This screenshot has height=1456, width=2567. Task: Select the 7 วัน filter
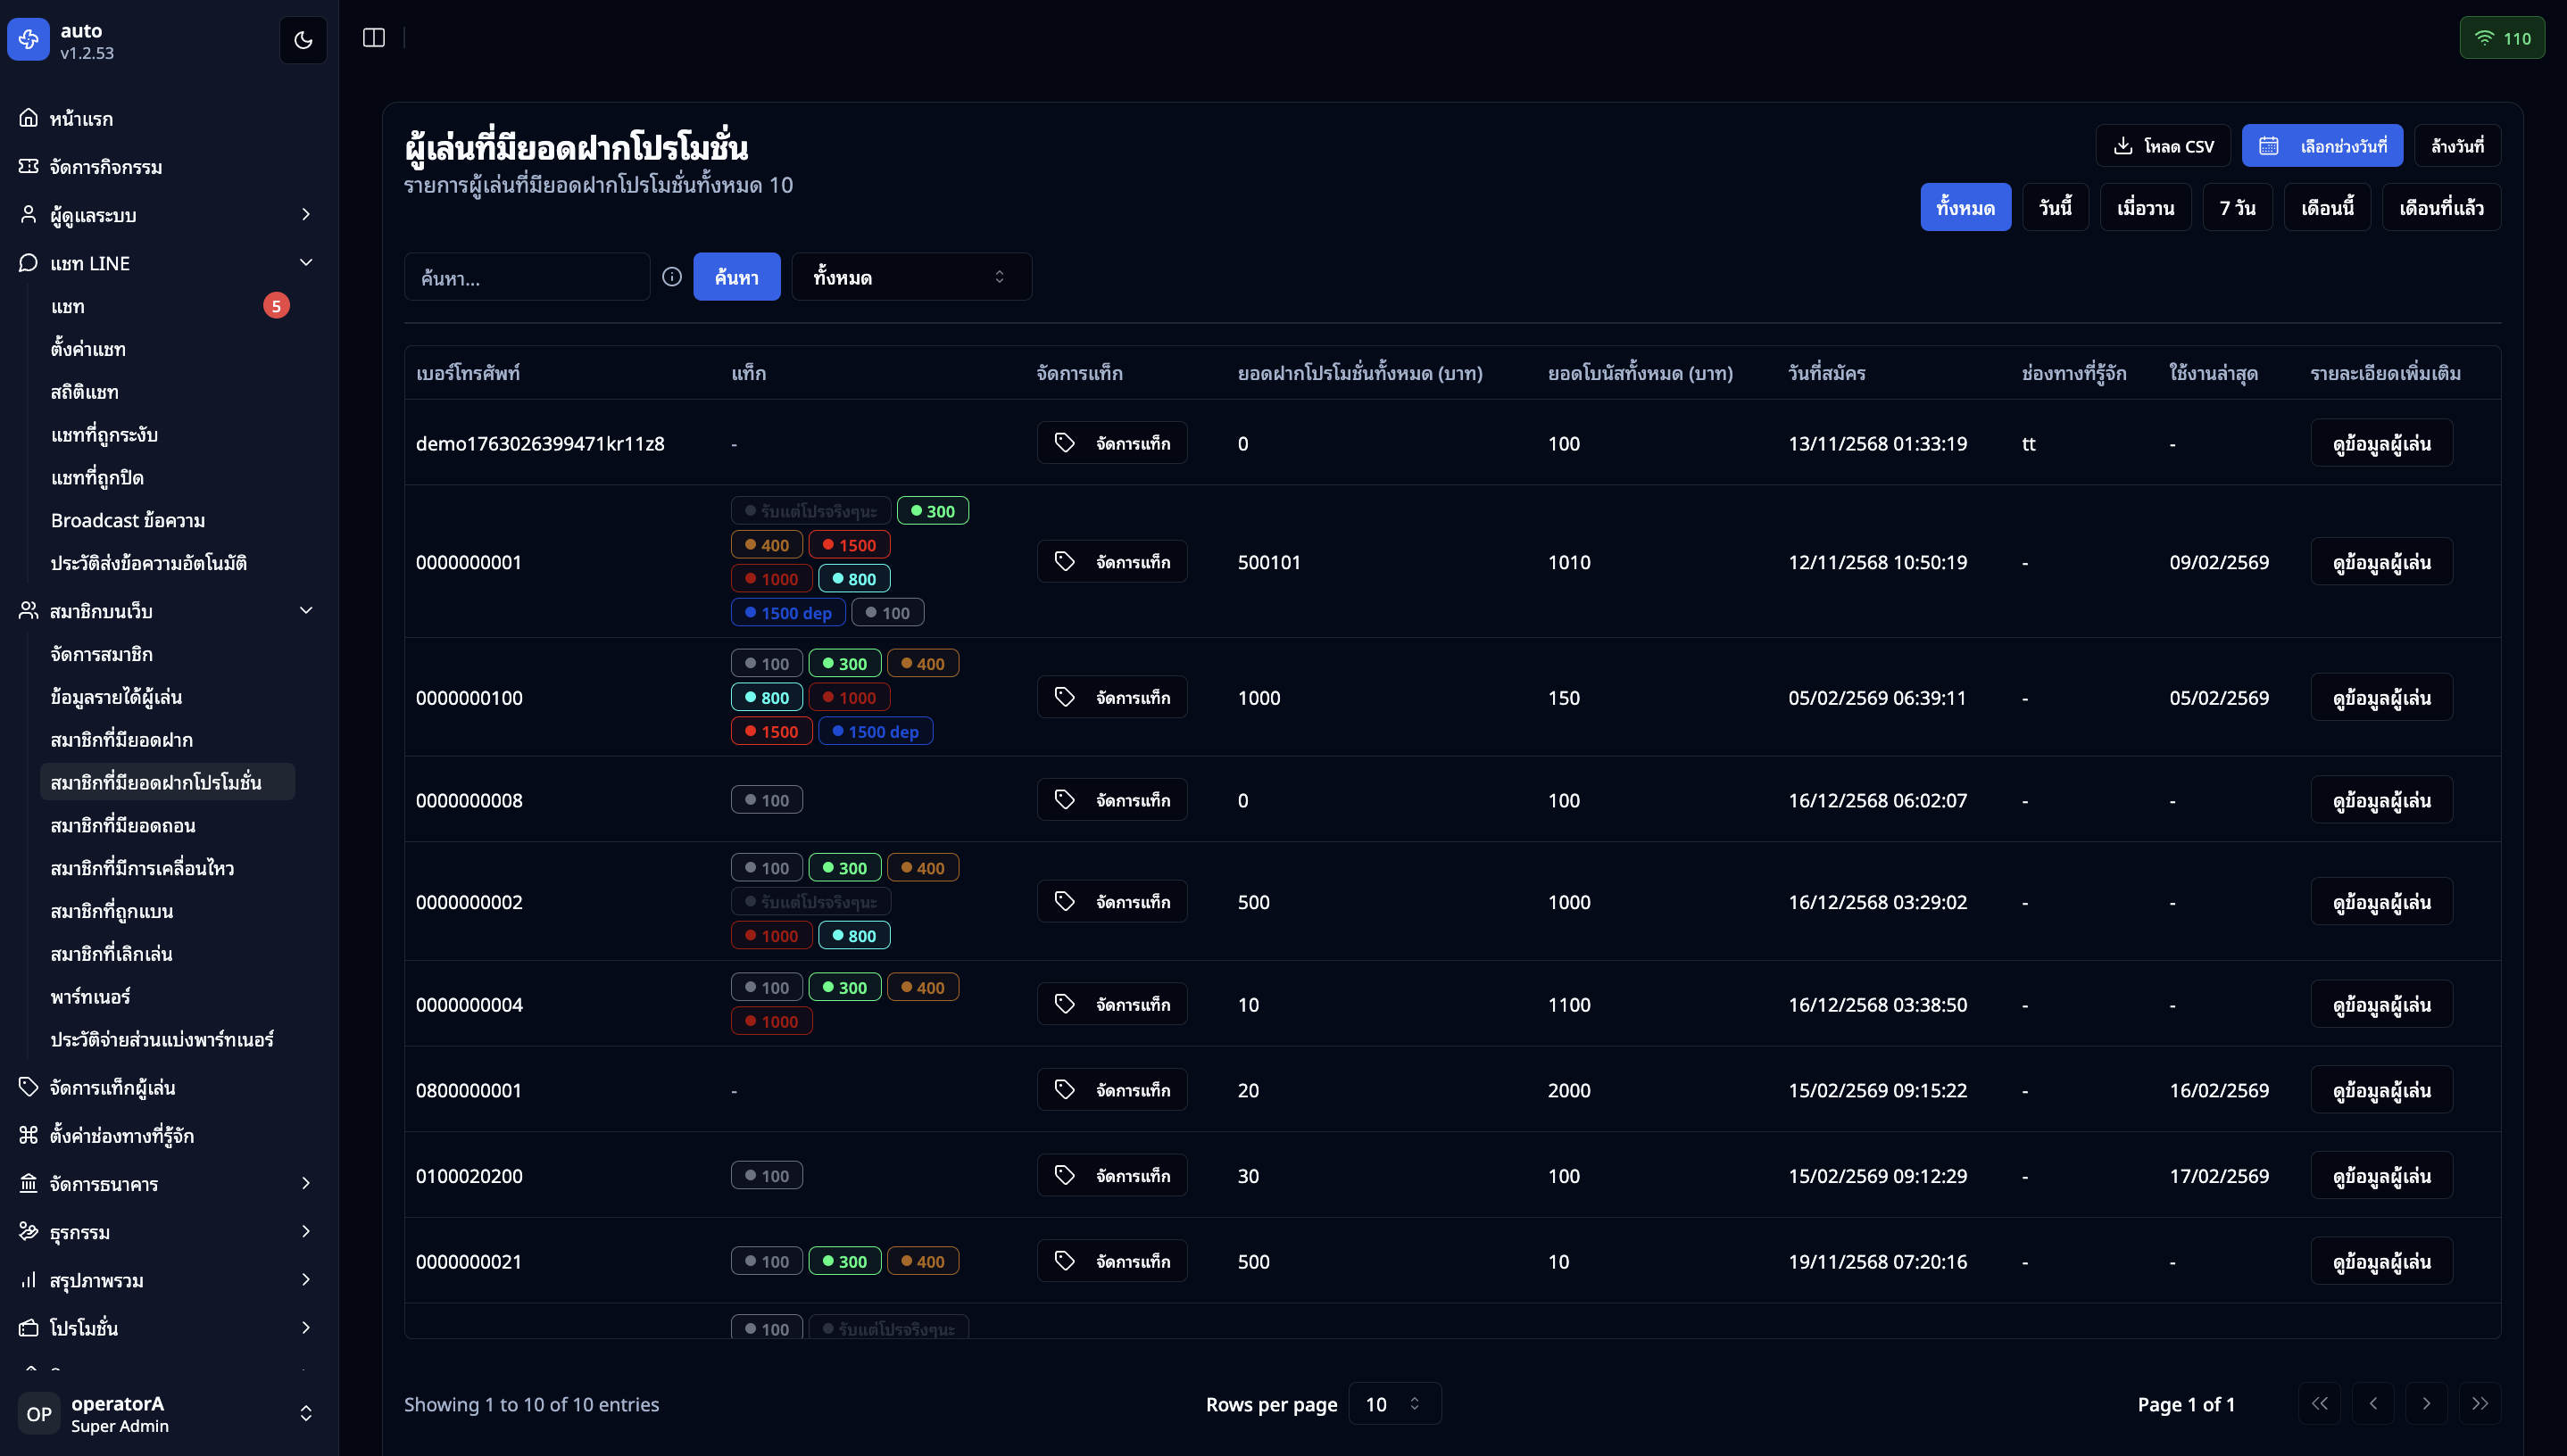2236,208
